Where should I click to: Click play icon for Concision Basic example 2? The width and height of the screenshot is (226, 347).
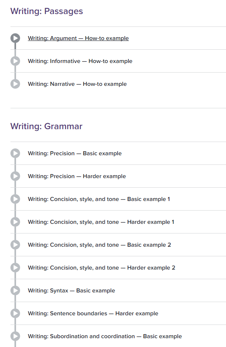click(15, 245)
